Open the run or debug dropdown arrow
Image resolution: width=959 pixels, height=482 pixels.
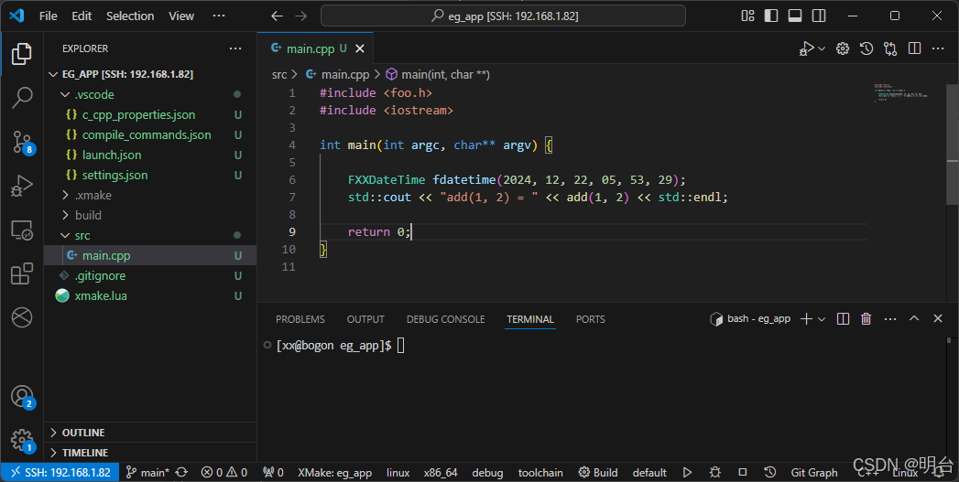(x=822, y=48)
